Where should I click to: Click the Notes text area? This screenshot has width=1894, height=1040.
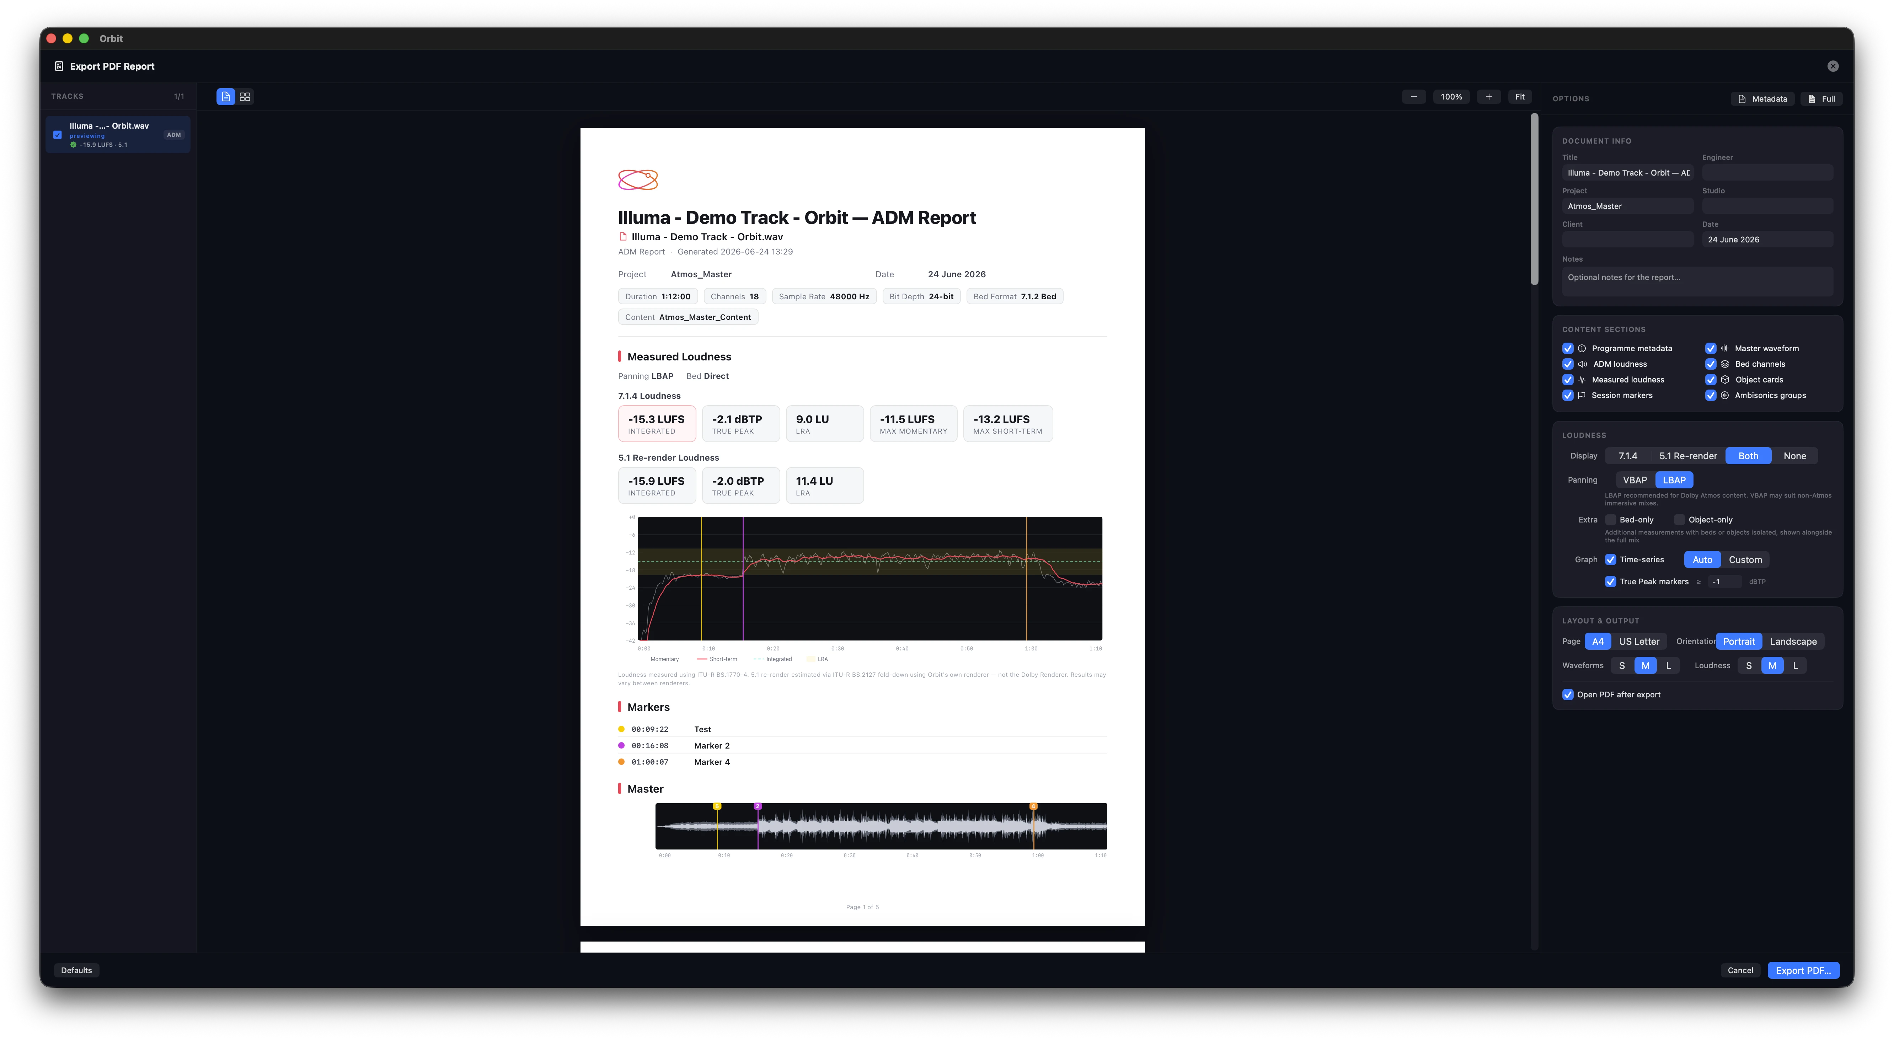point(1697,282)
